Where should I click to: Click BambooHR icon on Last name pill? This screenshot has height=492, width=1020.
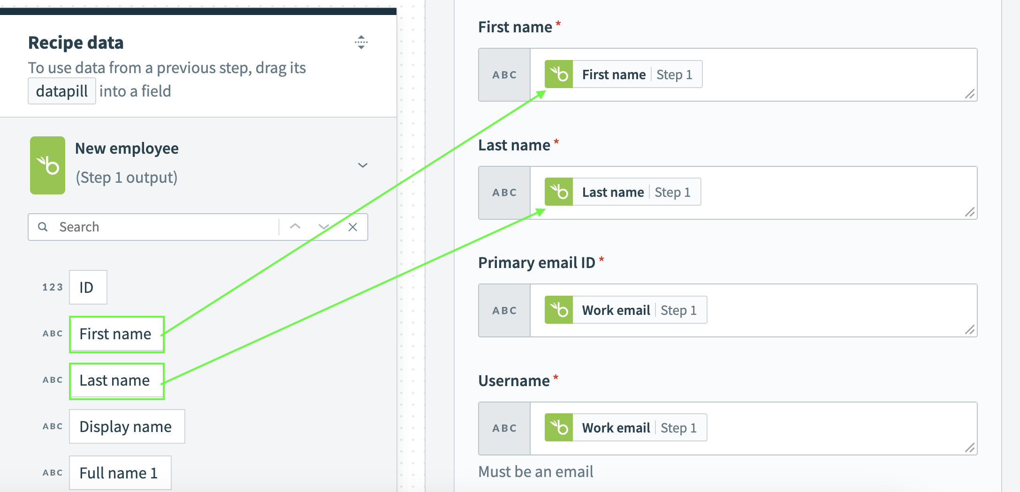(559, 192)
